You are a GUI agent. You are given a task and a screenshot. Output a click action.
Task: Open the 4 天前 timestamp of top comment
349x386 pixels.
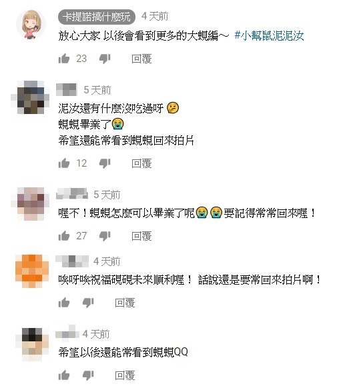155,16
